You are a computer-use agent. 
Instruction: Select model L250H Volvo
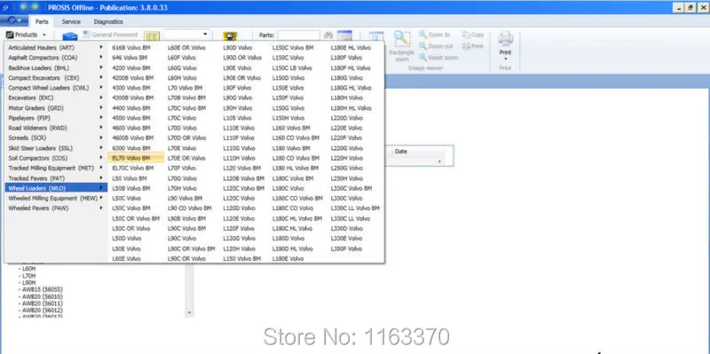pos(347,178)
